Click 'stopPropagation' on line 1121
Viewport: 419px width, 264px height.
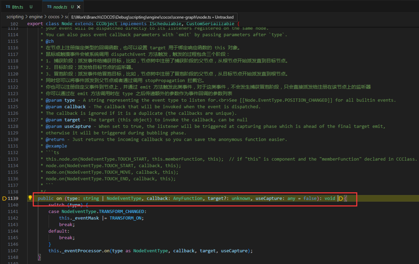(165, 81)
